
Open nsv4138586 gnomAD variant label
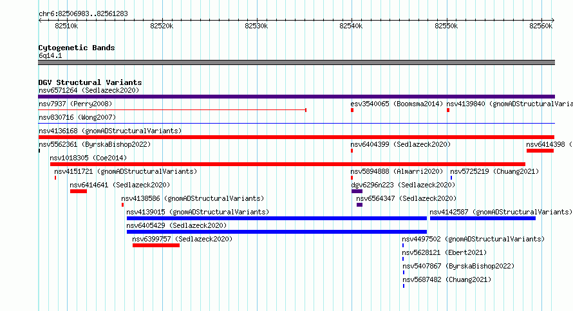click(x=193, y=198)
